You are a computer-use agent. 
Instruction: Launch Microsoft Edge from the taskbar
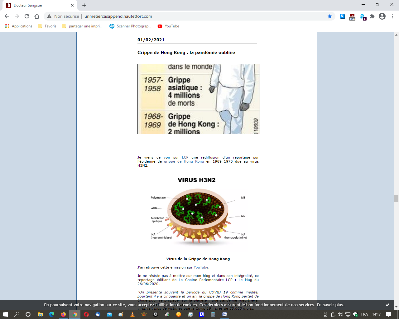click(52, 314)
